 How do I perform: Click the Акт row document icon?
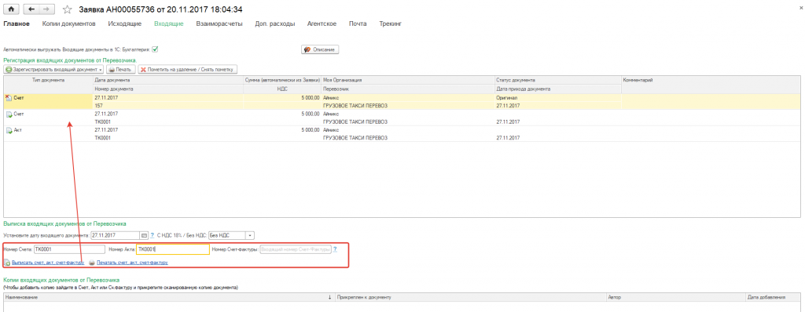tap(9, 131)
